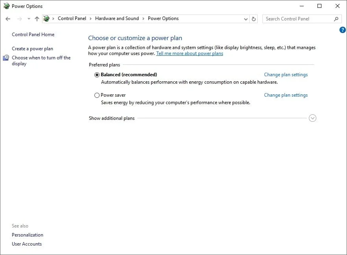Open submenu arrow after Control Panel breadcrumb
Image resolution: width=347 pixels, height=255 pixels.
pos(90,18)
